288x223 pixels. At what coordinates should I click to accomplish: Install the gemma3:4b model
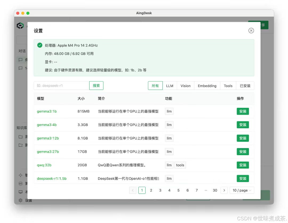tap(243, 125)
